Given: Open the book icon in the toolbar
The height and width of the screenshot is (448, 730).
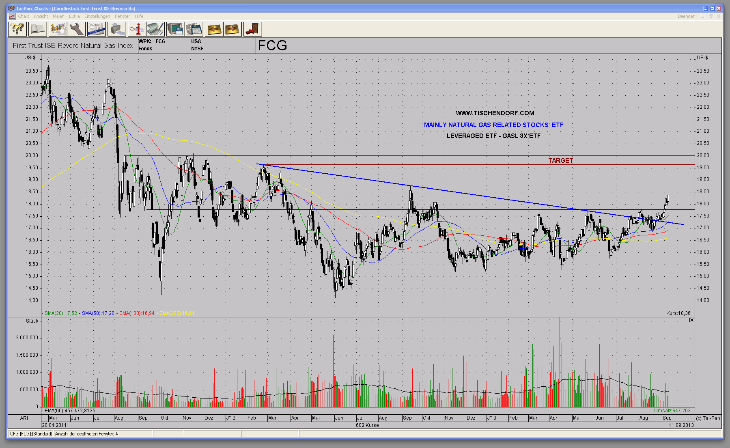Looking at the screenshot, I should pyautogui.click(x=37, y=29).
